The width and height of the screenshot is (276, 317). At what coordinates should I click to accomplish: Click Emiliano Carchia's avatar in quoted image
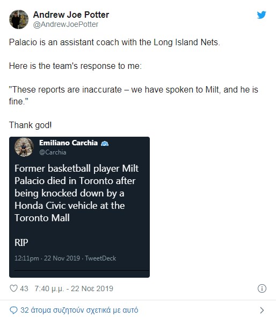tap(24, 147)
